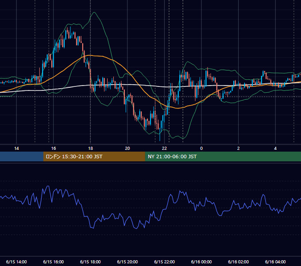
Task: Click the 6/15 18:00 date label
Action: [90, 262]
